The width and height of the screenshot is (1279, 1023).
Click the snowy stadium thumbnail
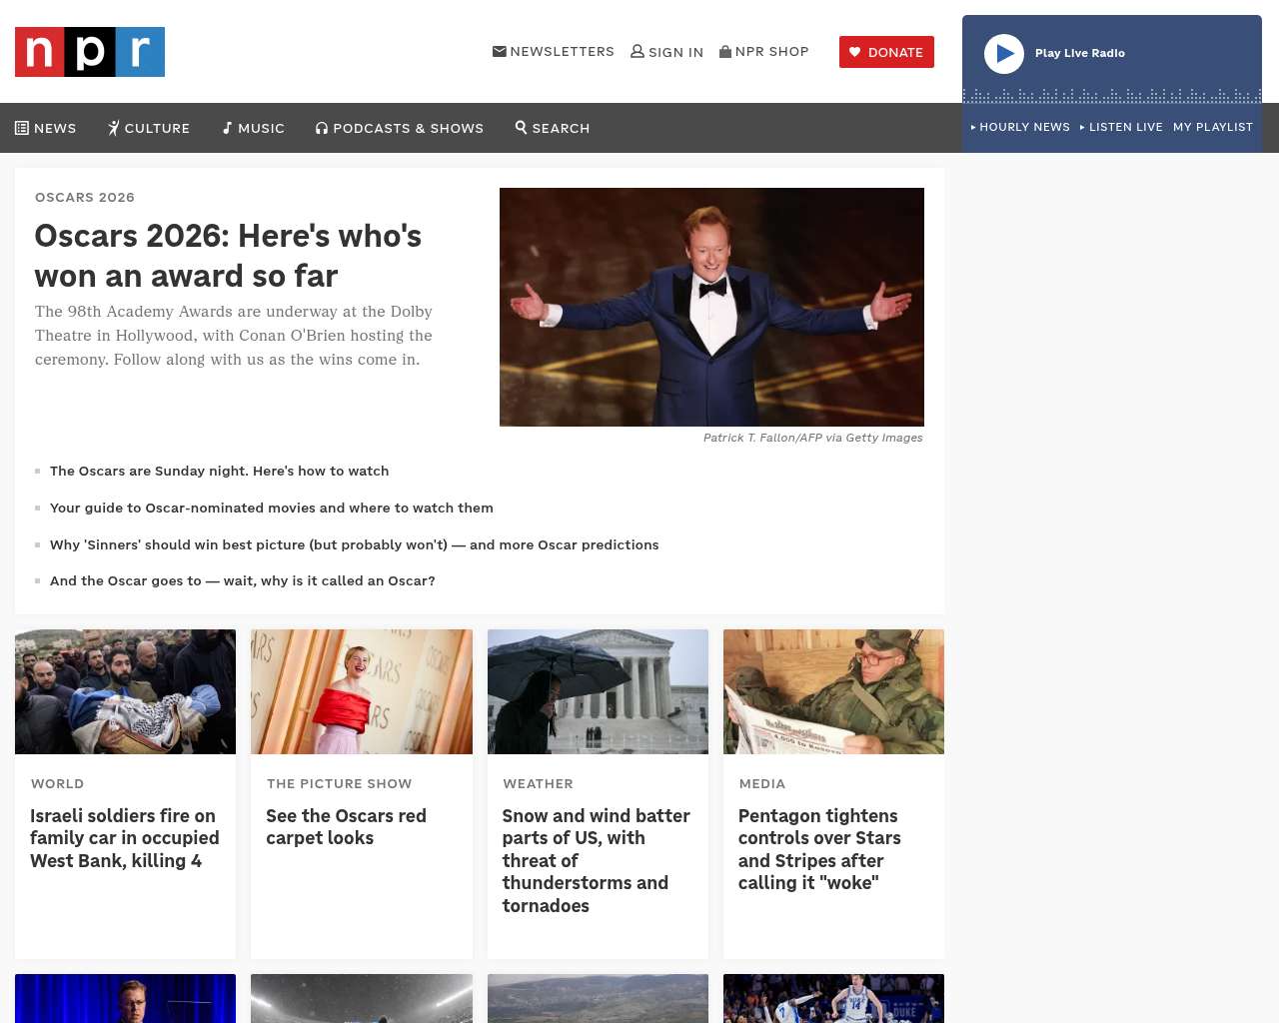(362, 998)
